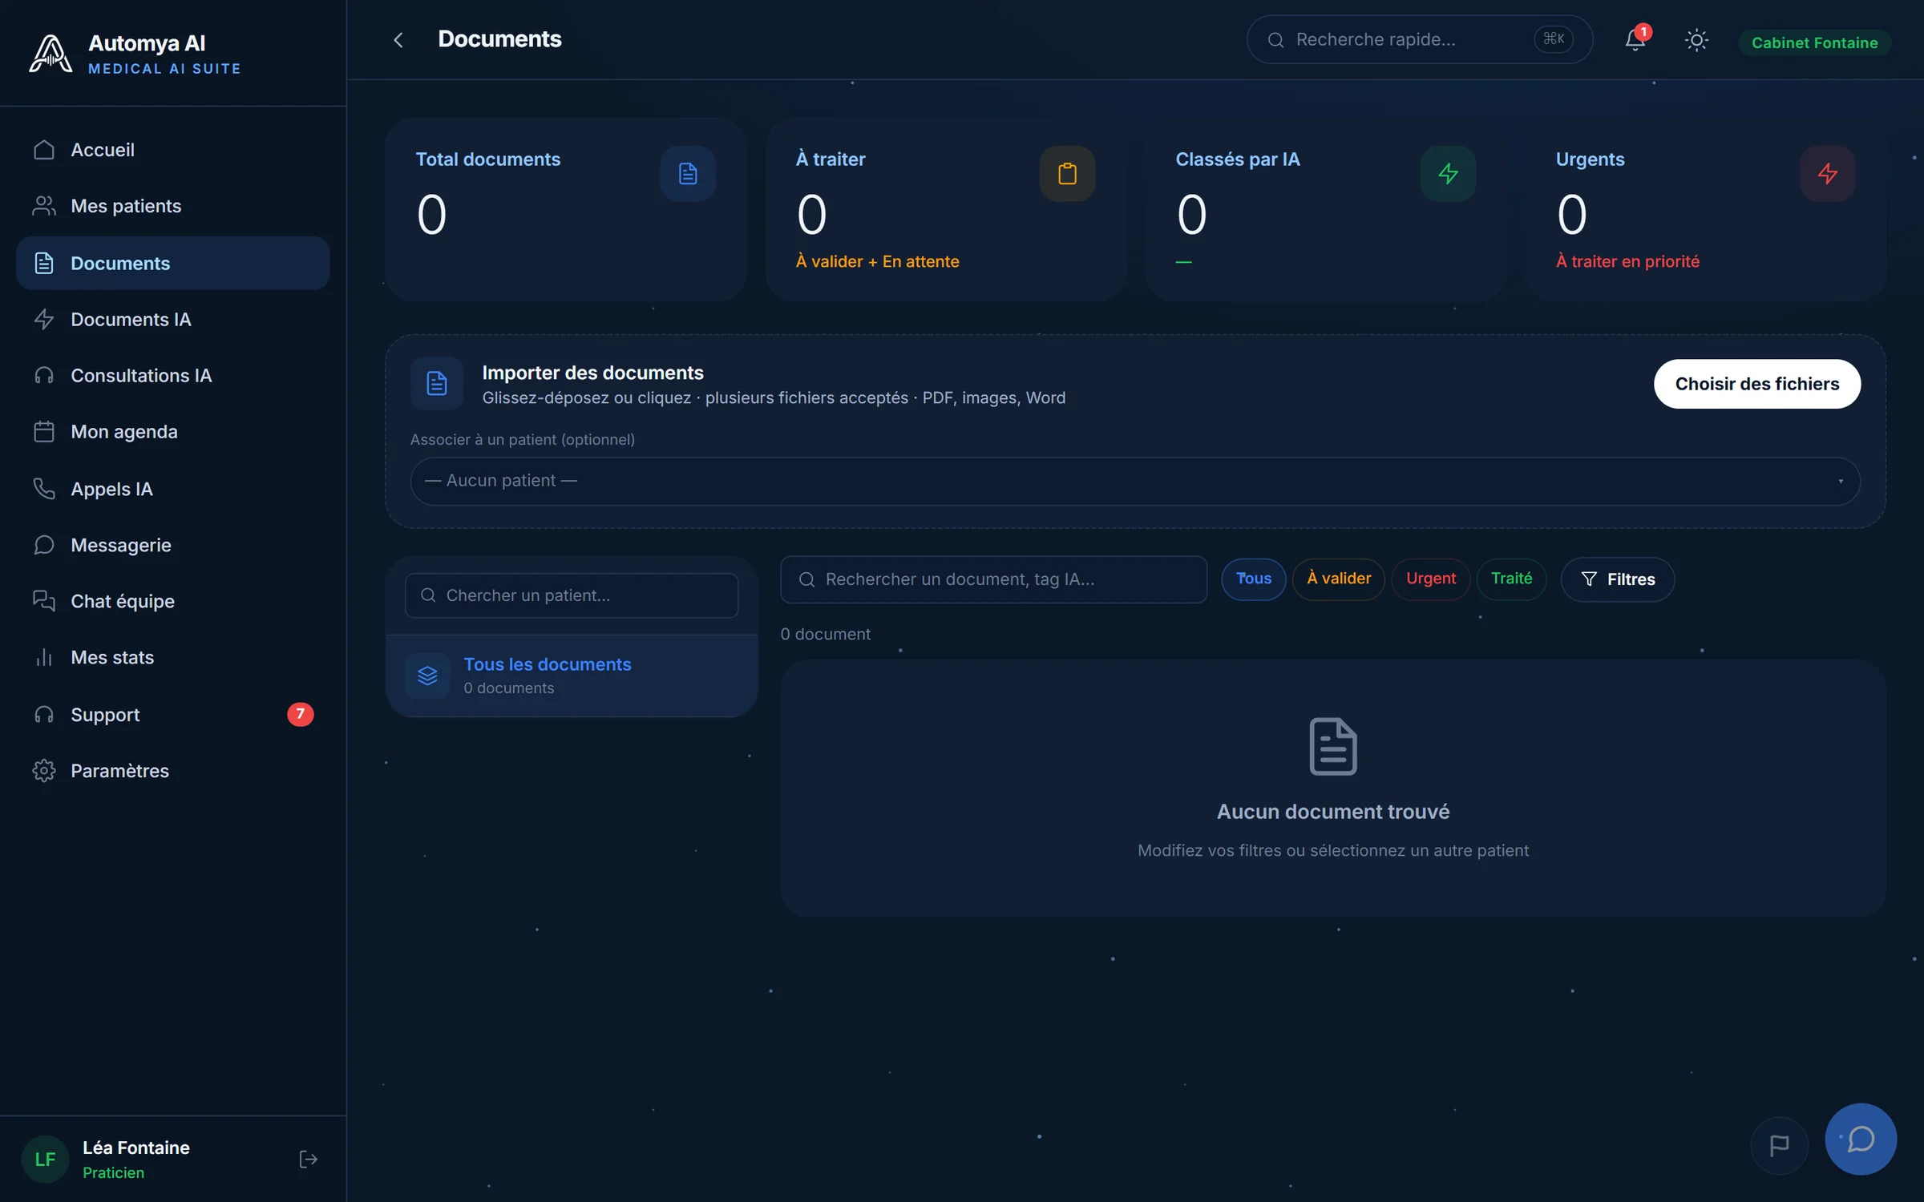Image resolution: width=1924 pixels, height=1202 pixels.
Task: Open Paramètres
Action: [172, 770]
